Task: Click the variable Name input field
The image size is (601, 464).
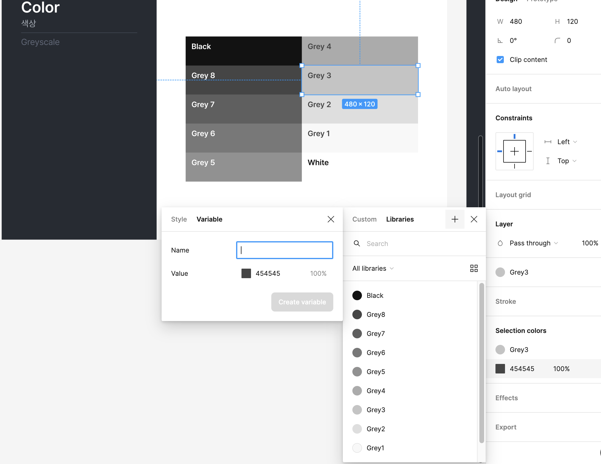Action: point(285,250)
